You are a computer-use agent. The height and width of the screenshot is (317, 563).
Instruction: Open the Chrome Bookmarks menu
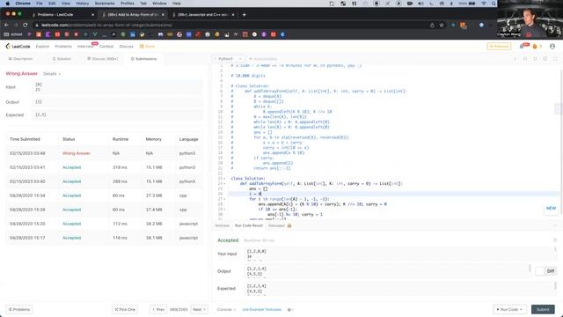point(105,4)
